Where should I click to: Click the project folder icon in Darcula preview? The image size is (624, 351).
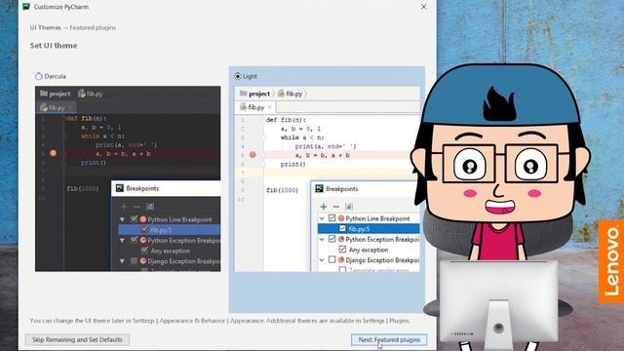pos(44,94)
